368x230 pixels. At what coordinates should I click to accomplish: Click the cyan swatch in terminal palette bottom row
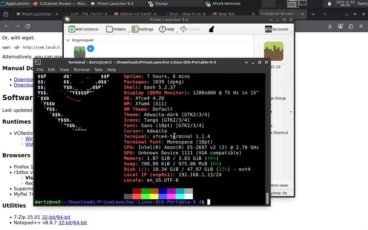tap(180, 196)
